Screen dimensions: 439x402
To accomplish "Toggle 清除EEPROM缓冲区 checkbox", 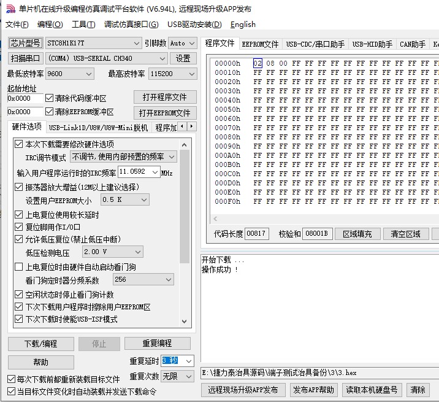I will pyautogui.click(x=49, y=112).
